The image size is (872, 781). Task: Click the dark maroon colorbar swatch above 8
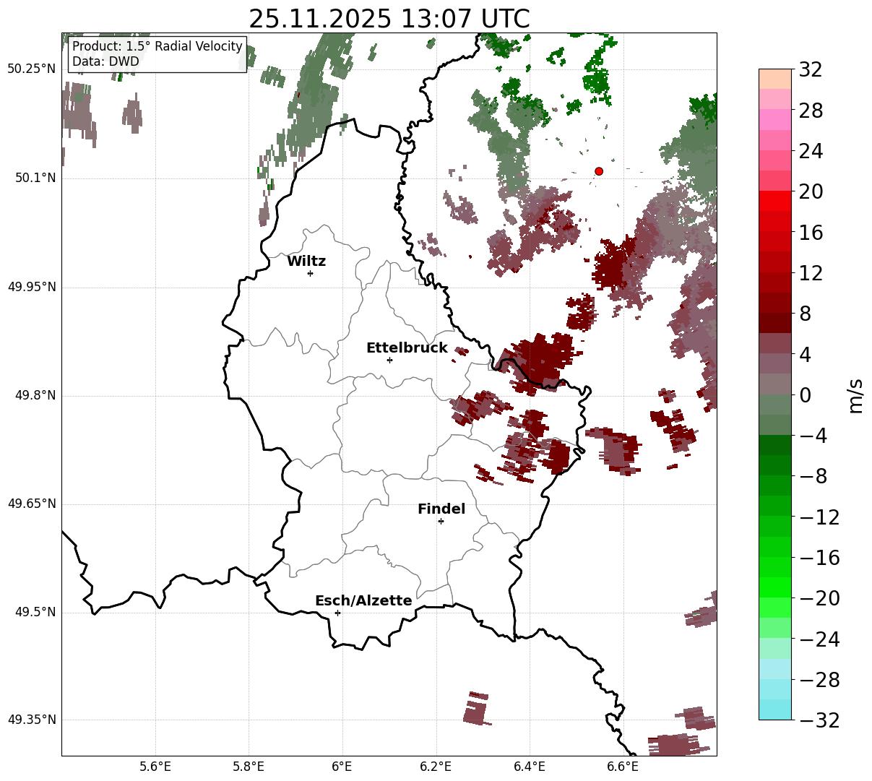[775, 303]
